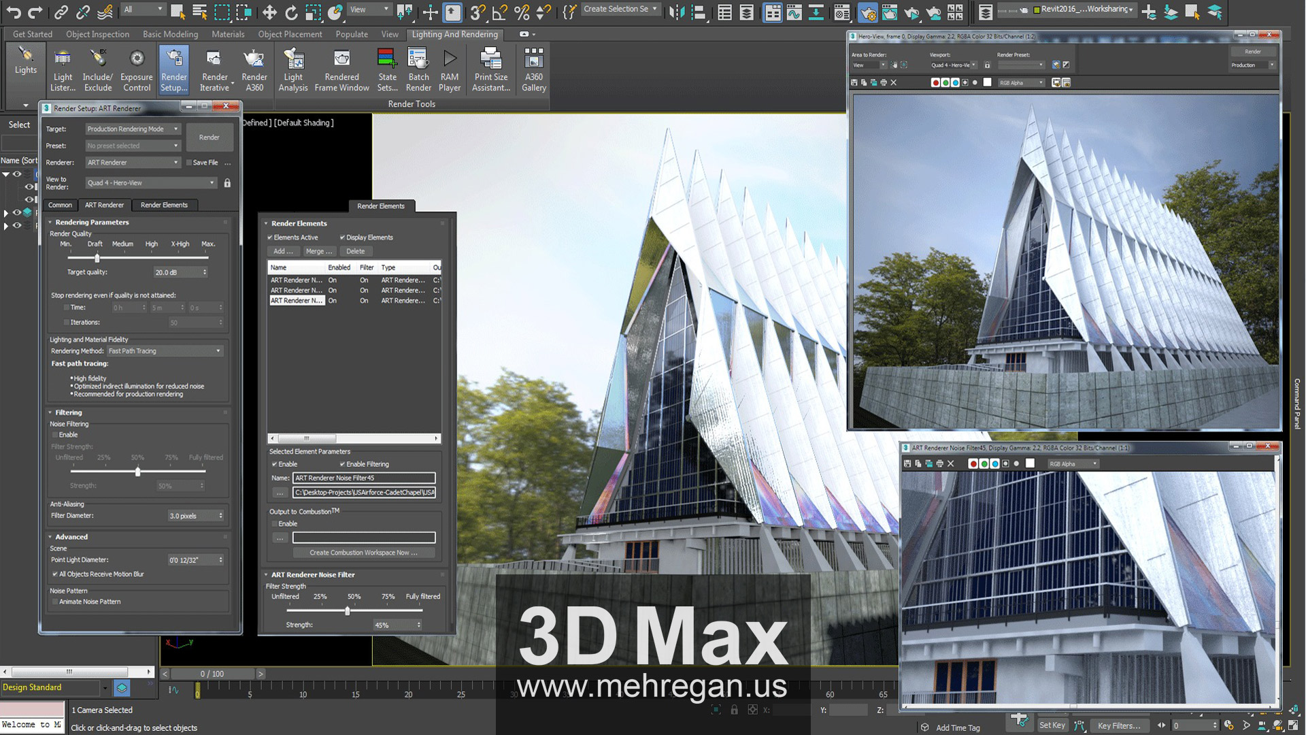1306x735 pixels.
Task: Open the Rendering Method dropdown
Action: pyautogui.click(x=165, y=351)
